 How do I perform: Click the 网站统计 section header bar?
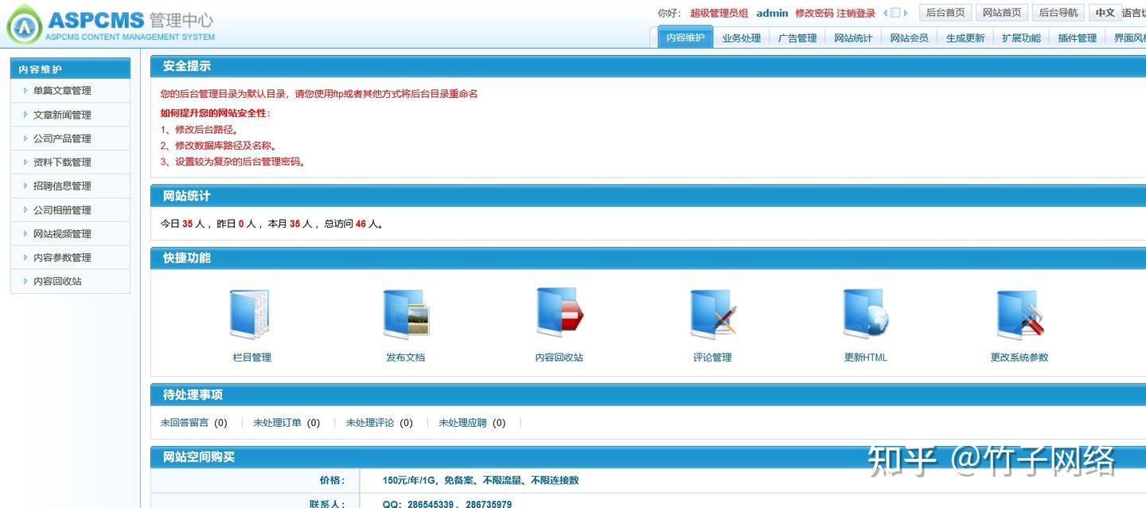648,196
